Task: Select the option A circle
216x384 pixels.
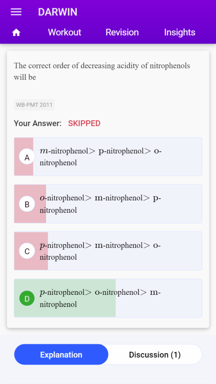Action: coord(27,156)
